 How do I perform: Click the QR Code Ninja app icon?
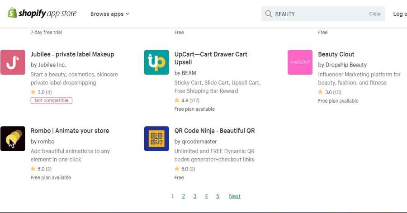point(156,139)
